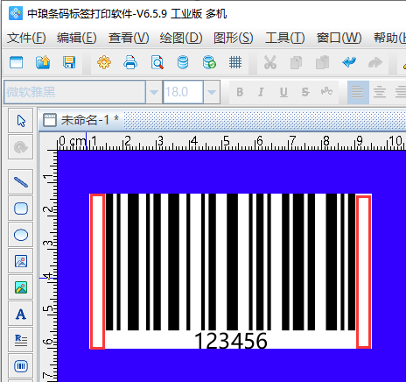
Task: Click the scissors cut icon
Action: pos(270,62)
